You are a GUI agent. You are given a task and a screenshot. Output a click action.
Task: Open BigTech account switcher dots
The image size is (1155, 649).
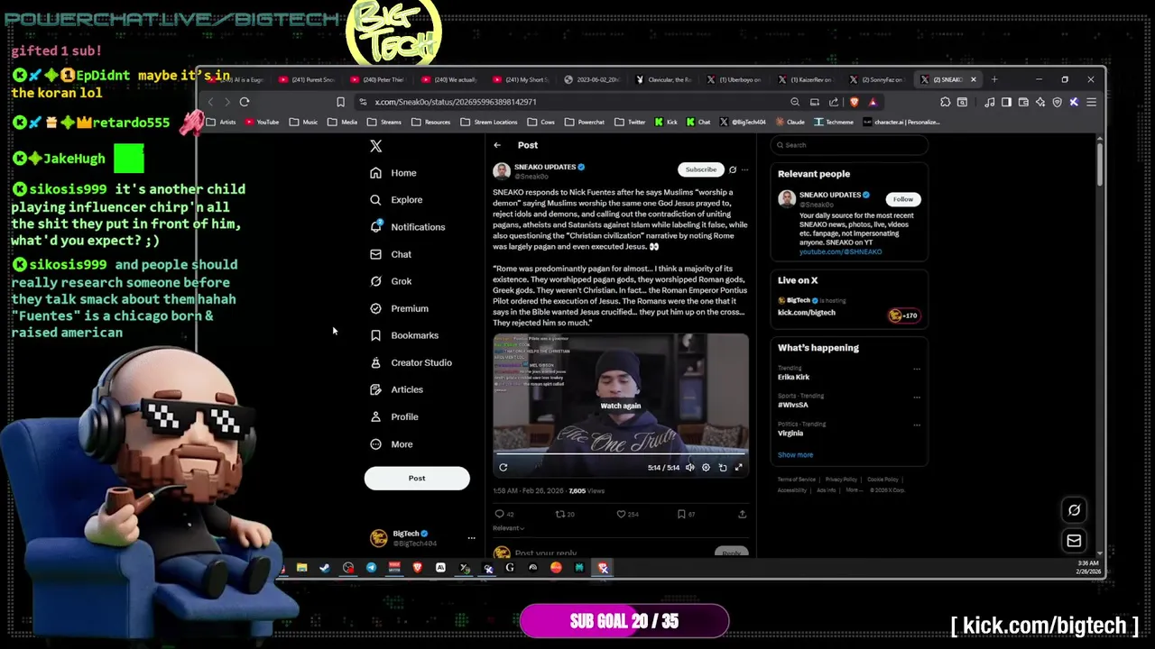[x=471, y=538]
